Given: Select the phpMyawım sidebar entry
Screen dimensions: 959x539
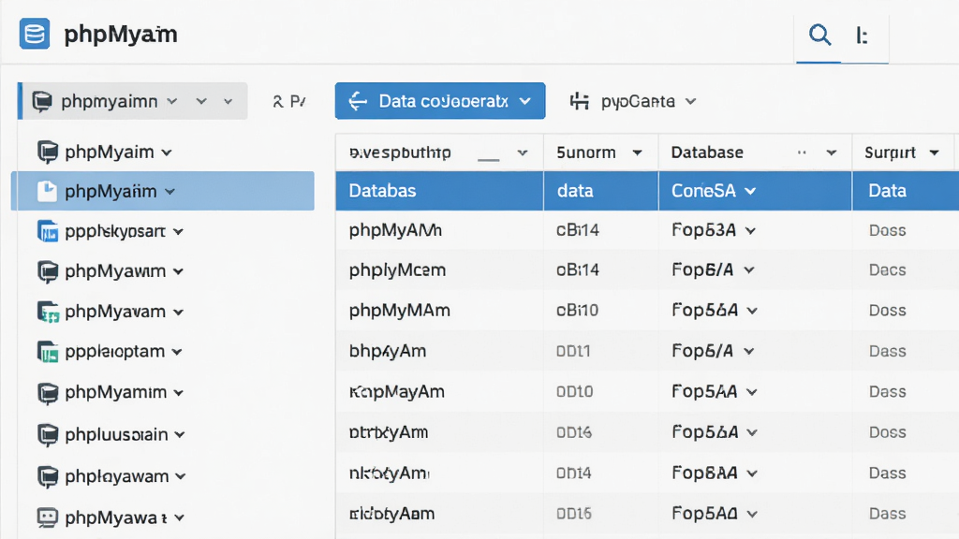Looking at the screenshot, I should [115, 271].
